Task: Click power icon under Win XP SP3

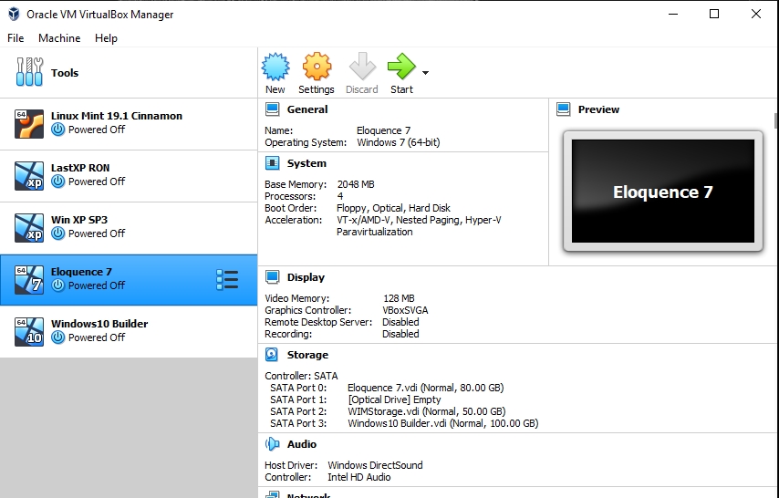Action: pyautogui.click(x=58, y=233)
